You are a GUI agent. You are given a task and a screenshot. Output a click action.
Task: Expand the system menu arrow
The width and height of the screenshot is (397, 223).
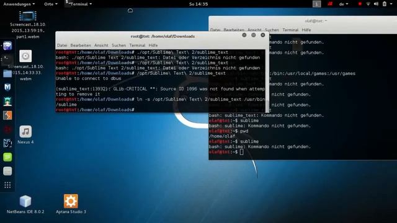tap(392, 4)
